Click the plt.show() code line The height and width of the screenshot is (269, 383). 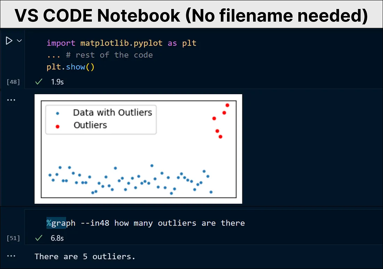click(x=70, y=67)
